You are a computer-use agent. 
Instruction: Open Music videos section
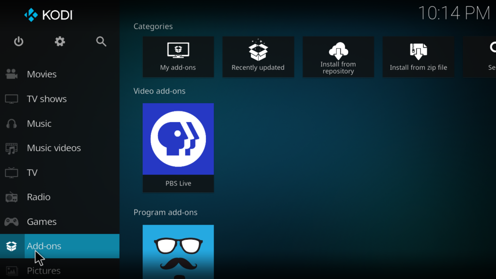[x=53, y=148]
